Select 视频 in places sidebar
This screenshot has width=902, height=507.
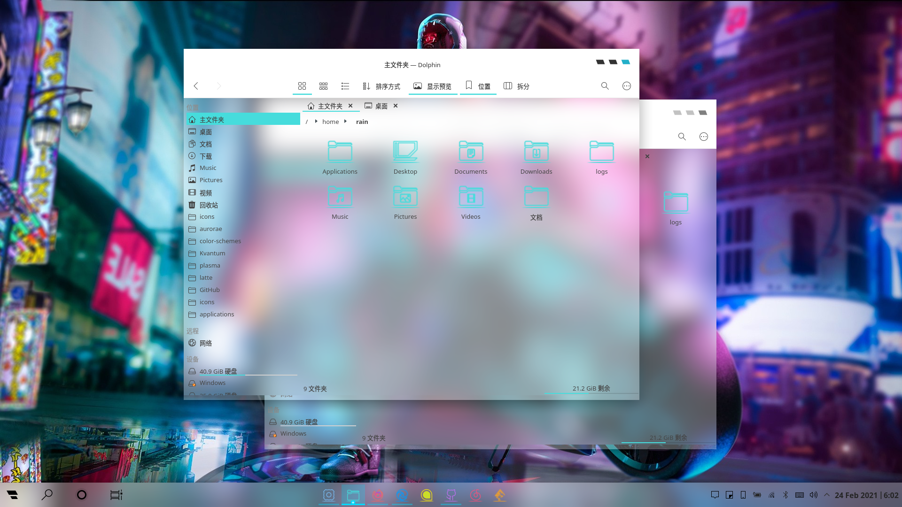243,193
